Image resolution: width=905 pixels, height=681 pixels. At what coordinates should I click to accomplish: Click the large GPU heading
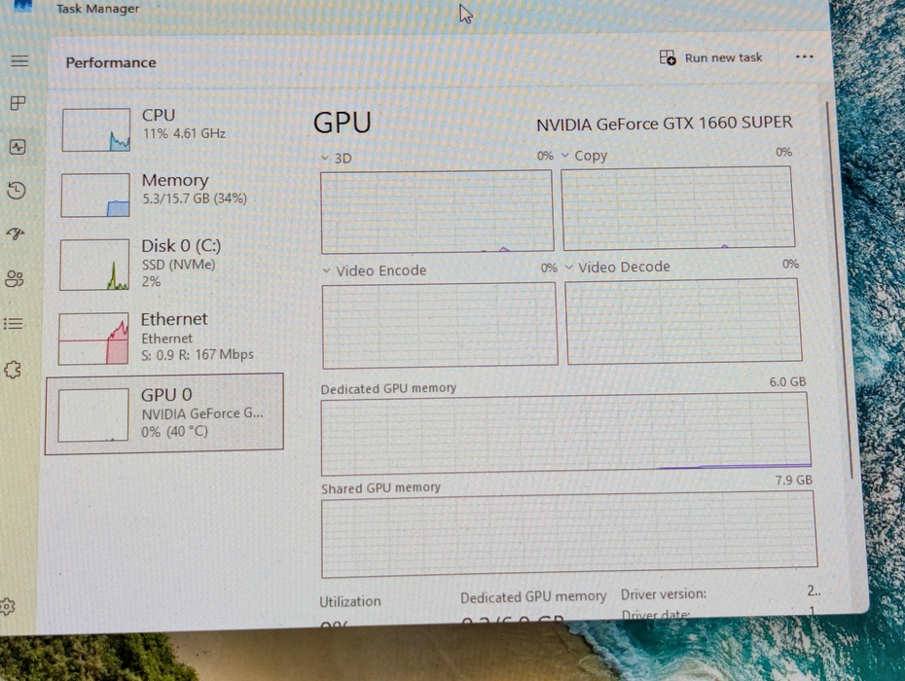click(x=343, y=123)
